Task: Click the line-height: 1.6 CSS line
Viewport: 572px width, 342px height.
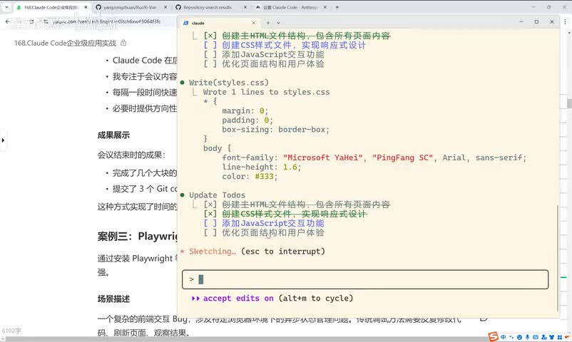Action: 262,167
